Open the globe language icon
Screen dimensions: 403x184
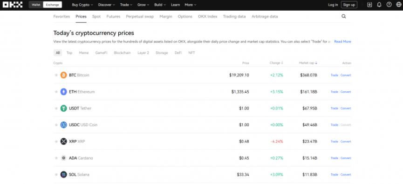click(399, 5)
